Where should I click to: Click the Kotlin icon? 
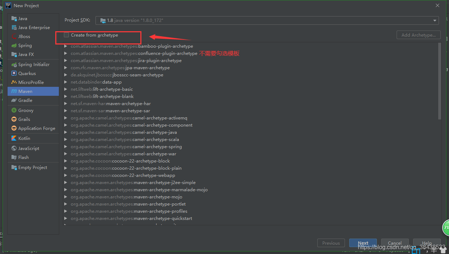(x=14, y=138)
